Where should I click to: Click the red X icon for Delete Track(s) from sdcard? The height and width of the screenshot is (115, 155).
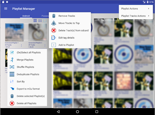click(54, 30)
